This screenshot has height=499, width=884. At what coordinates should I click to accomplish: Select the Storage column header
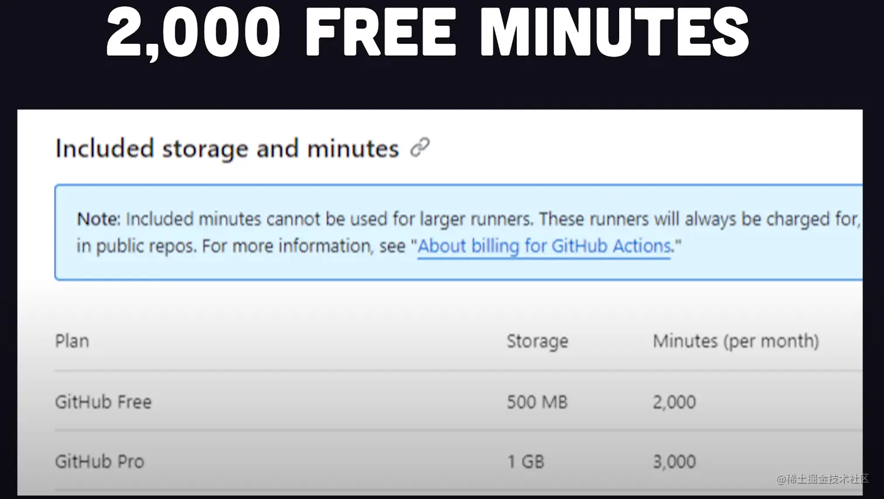coord(537,341)
